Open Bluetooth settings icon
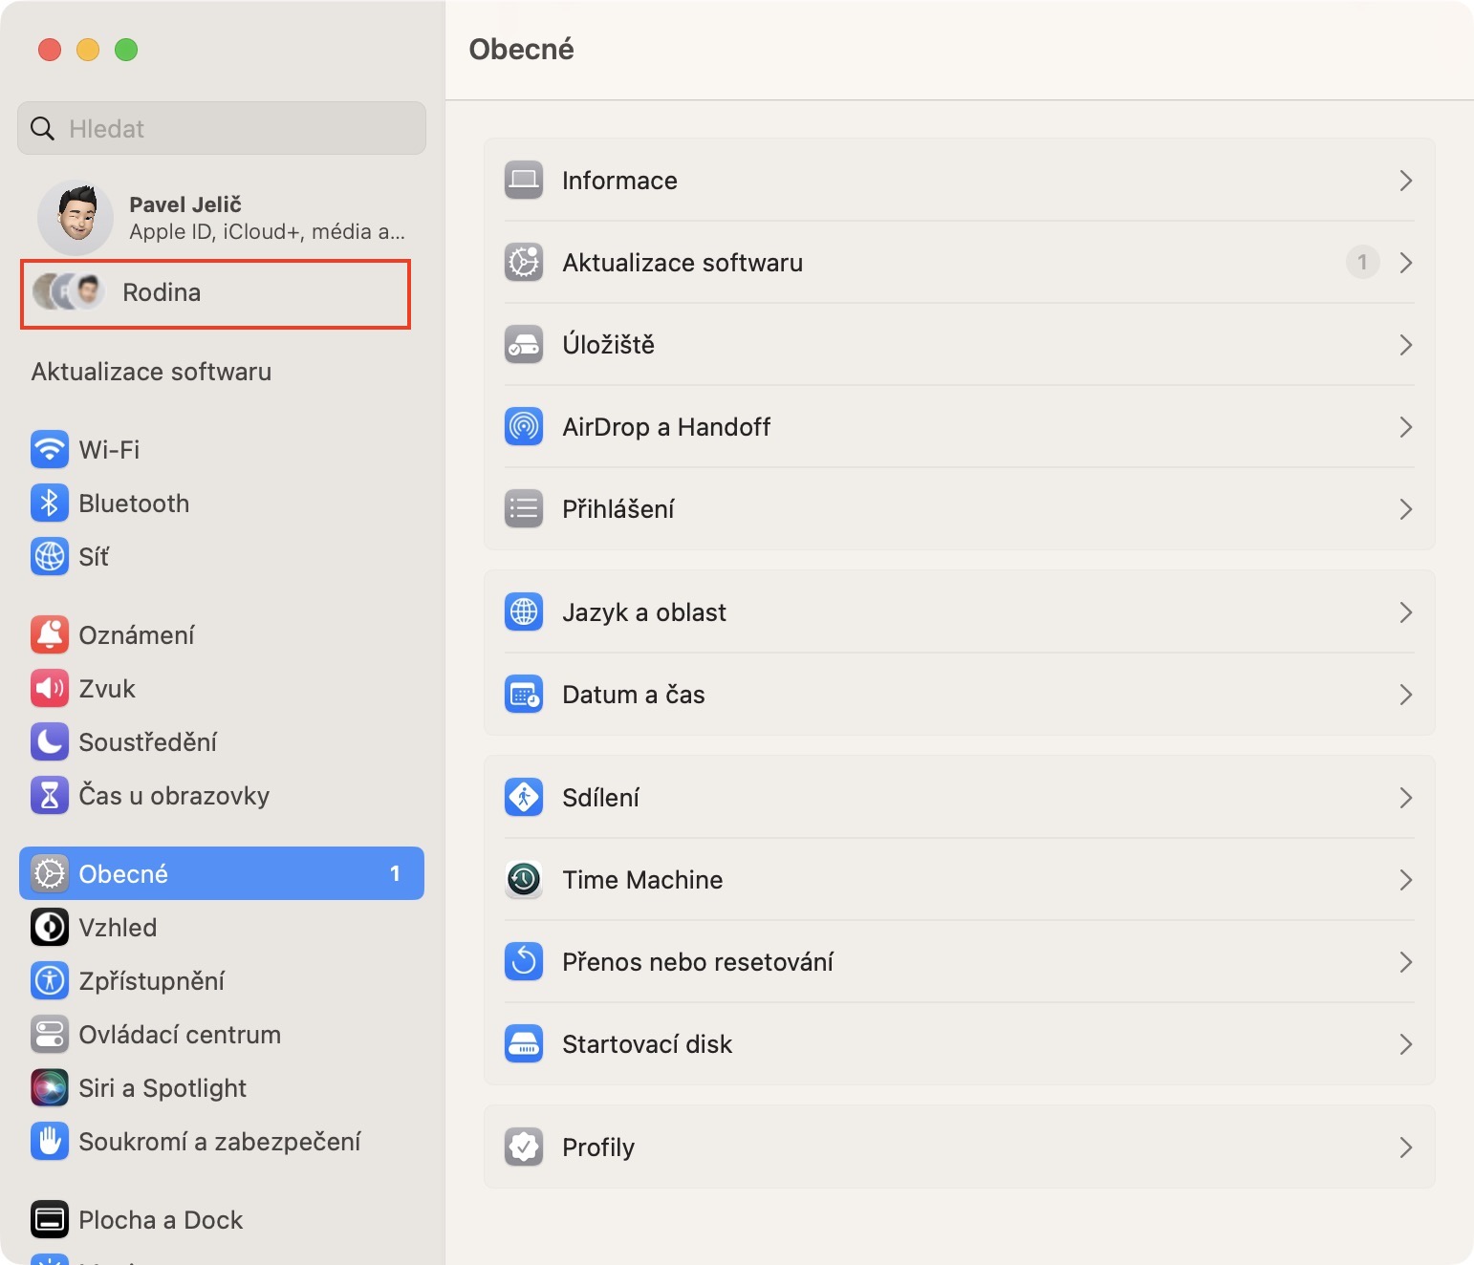Screen dimensions: 1474x1265 [x=50, y=503]
